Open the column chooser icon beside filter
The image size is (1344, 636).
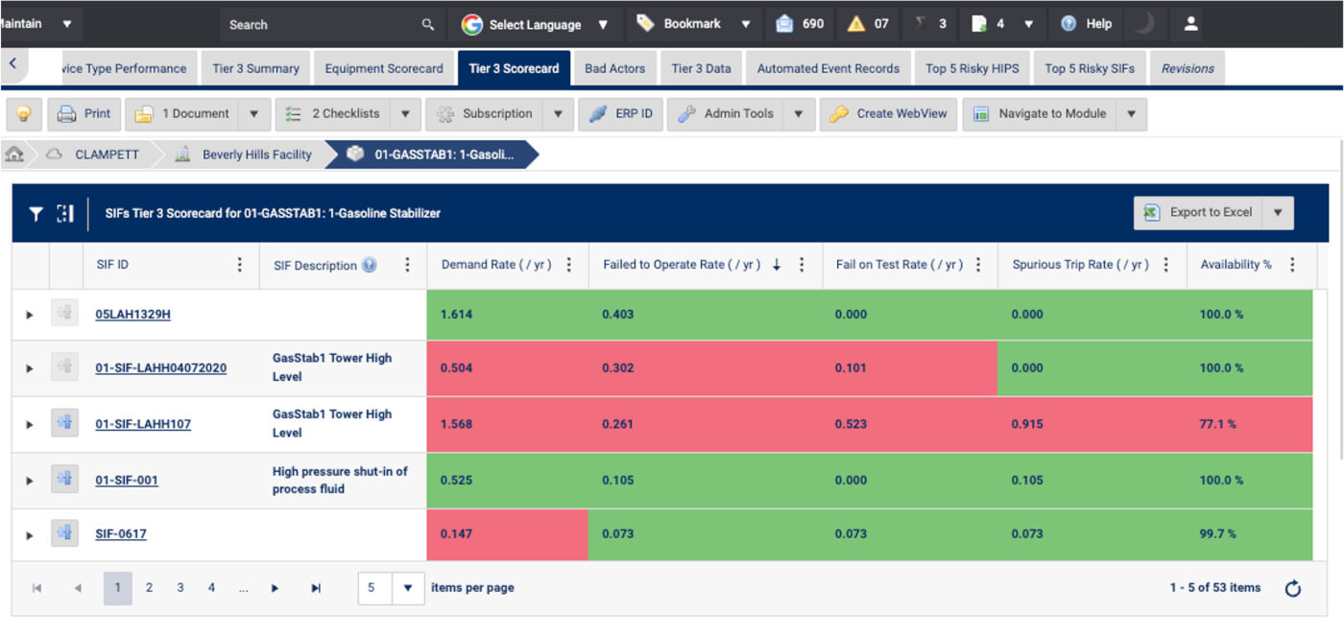tap(65, 214)
